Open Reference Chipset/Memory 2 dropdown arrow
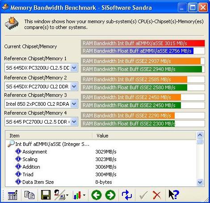Screen dimensions: 210x203 [74, 87]
